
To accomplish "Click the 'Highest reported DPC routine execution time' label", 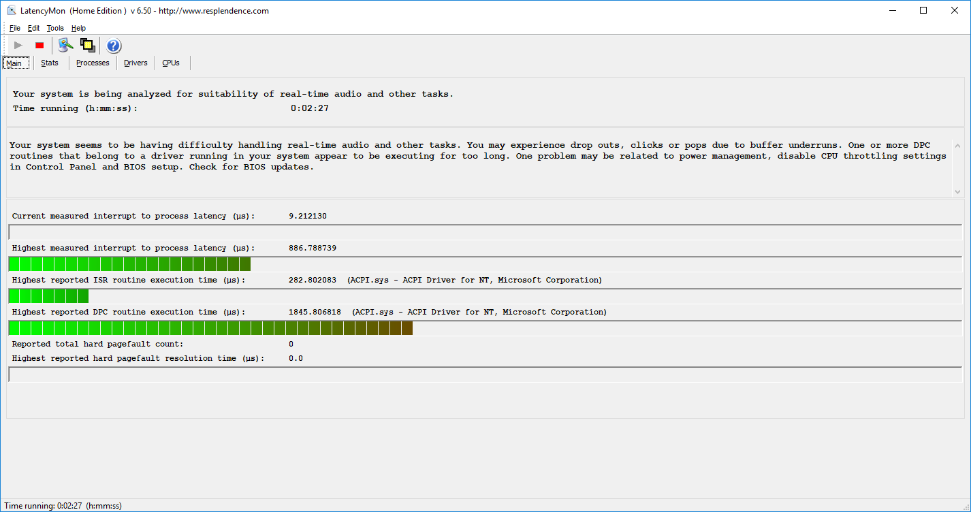I will (x=129, y=312).
